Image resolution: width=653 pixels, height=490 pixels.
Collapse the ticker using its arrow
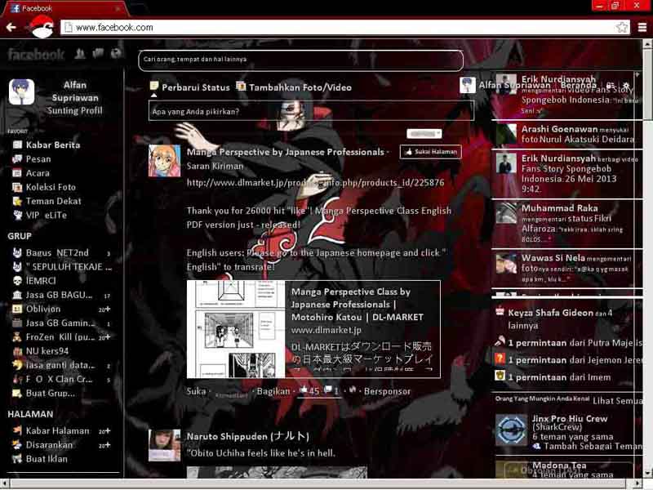[637, 74]
